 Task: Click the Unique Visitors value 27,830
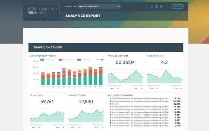click(x=86, y=102)
